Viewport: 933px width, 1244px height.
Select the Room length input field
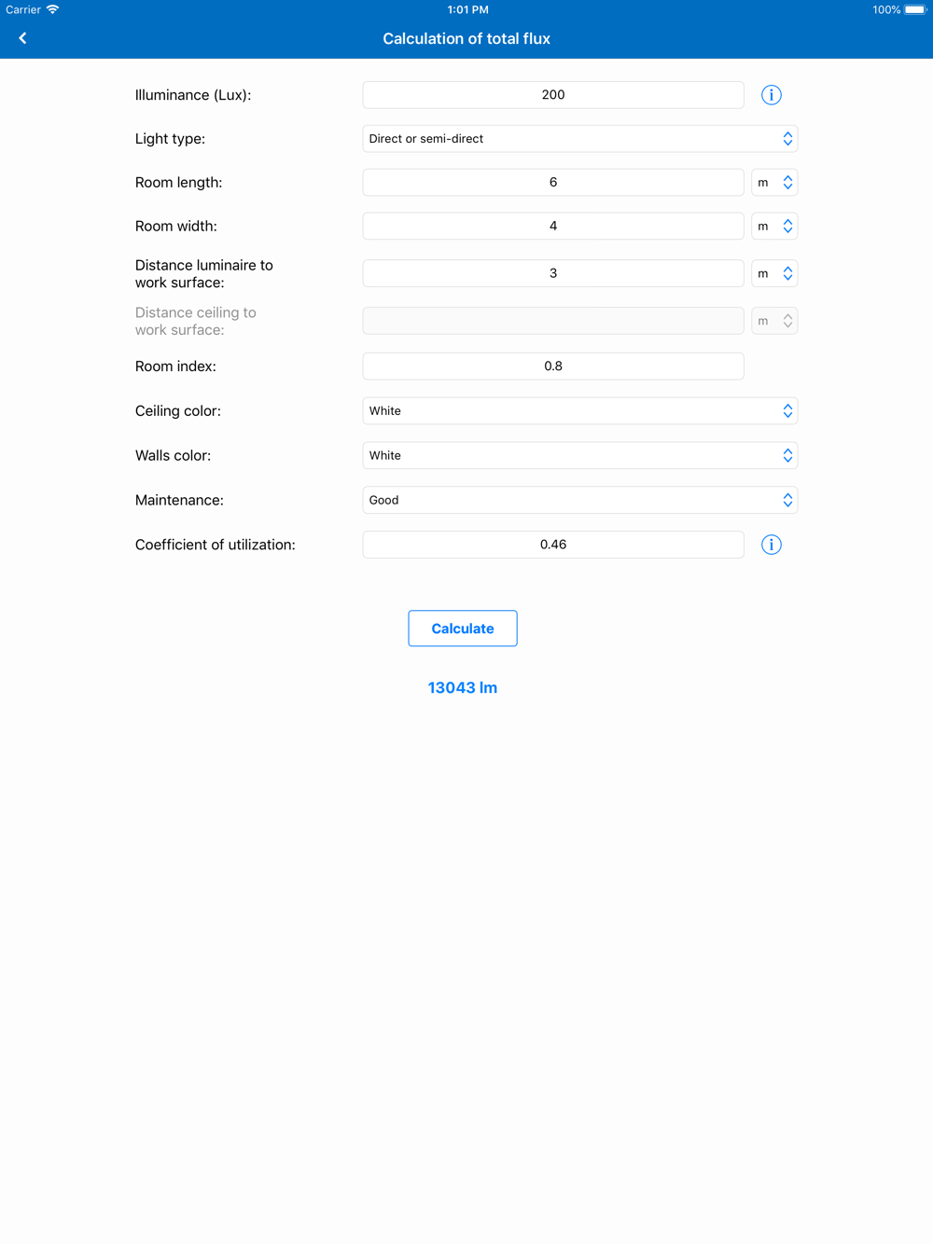click(553, 183)
